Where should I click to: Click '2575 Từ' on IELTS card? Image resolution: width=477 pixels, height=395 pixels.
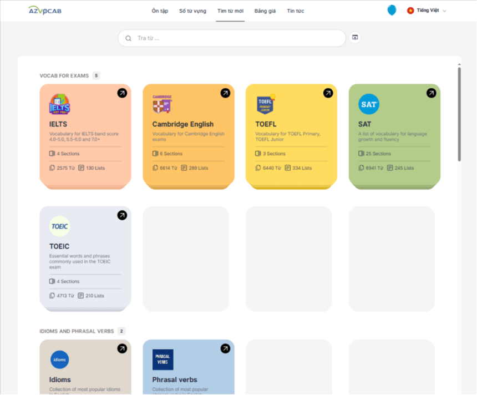[x=65, y=168]
